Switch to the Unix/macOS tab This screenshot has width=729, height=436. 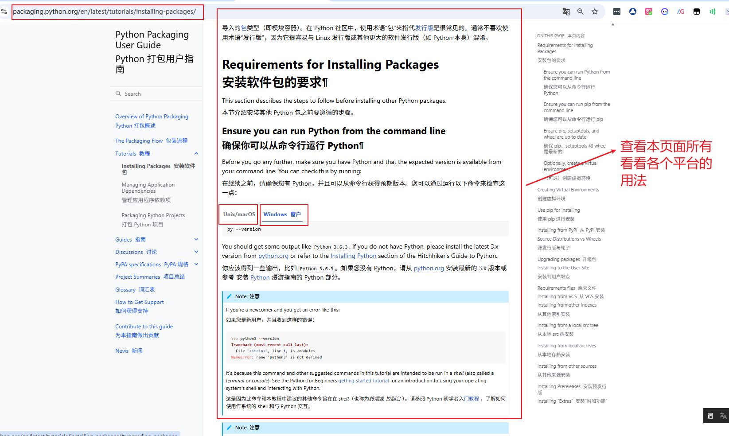(x=239, y=214)
